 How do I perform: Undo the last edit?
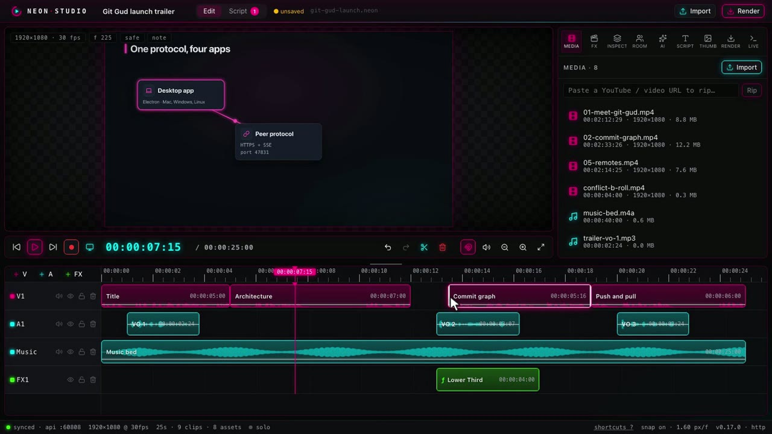point(388,247)
